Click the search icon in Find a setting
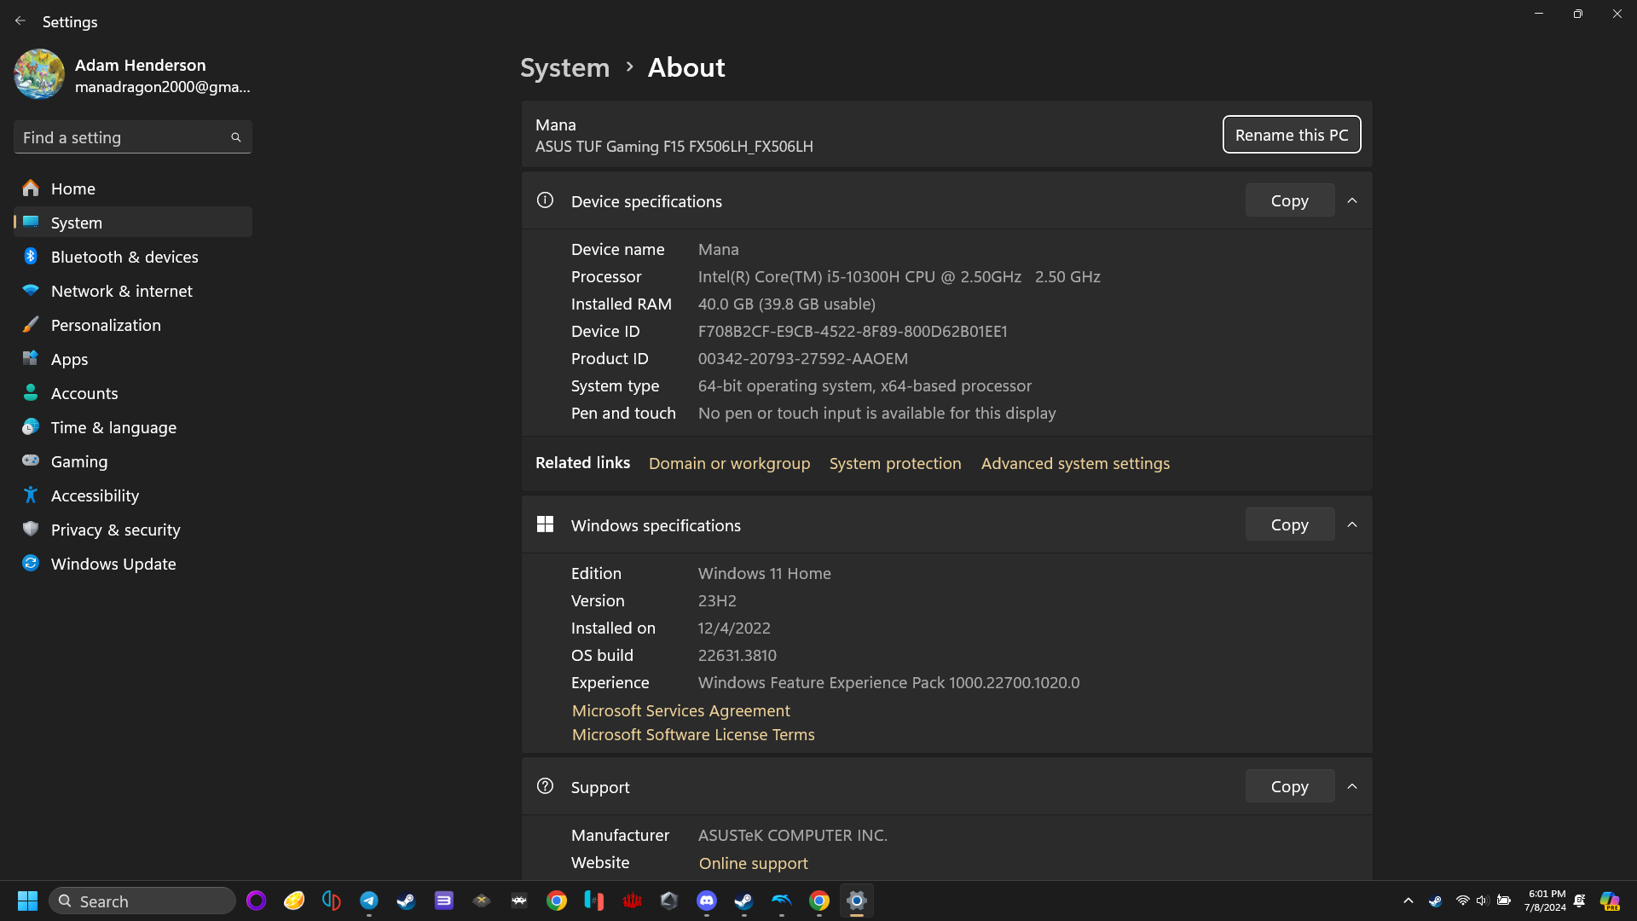1637x921 pixels. click(x=236, y=137)
